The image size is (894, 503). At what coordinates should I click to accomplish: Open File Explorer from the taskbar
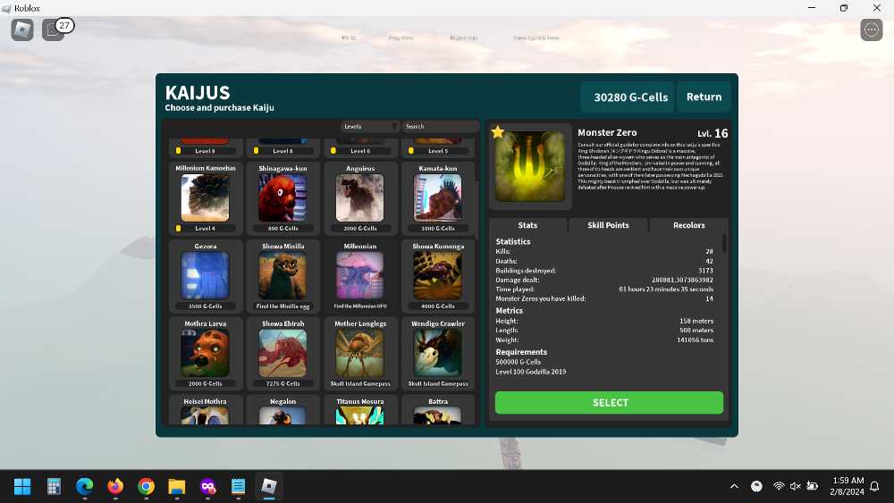(x=177, y=487)
